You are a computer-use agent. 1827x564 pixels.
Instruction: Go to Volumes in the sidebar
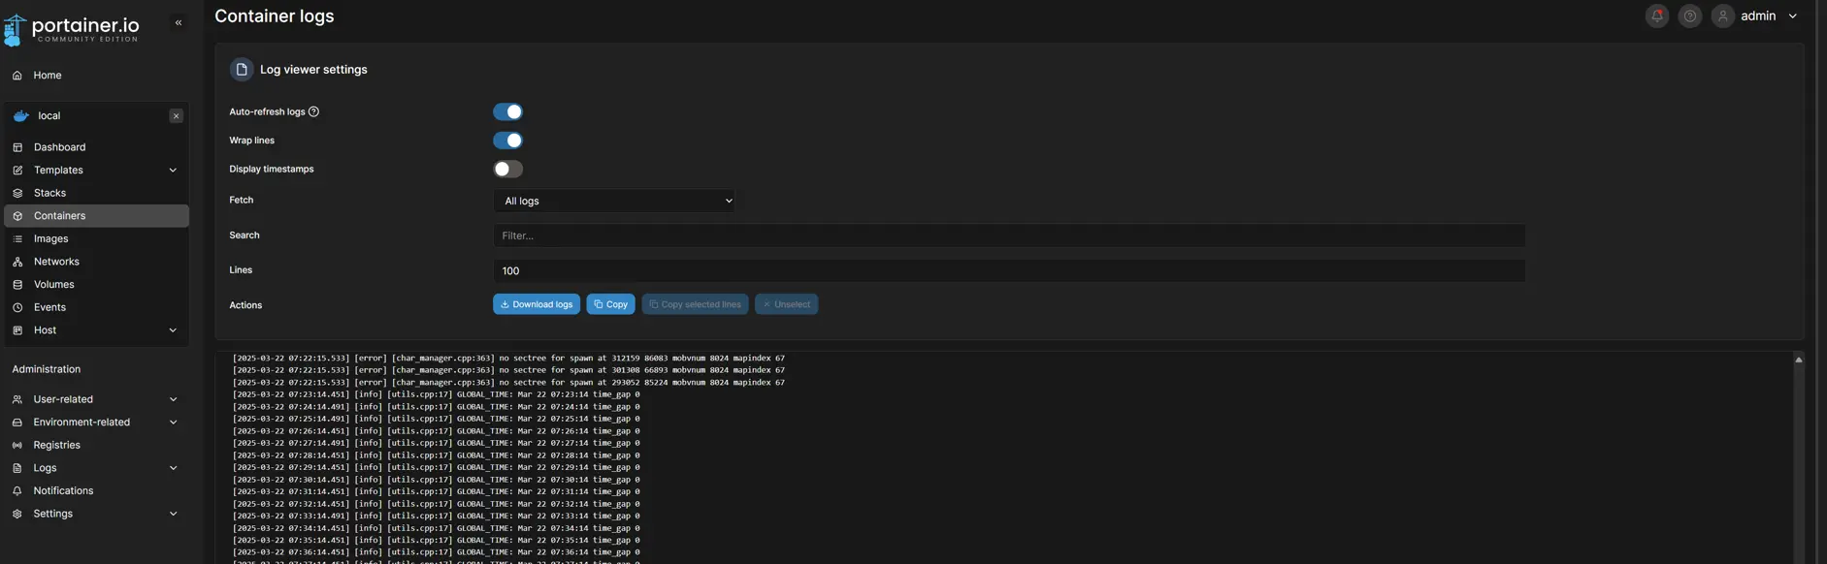[x=53, y=285]
